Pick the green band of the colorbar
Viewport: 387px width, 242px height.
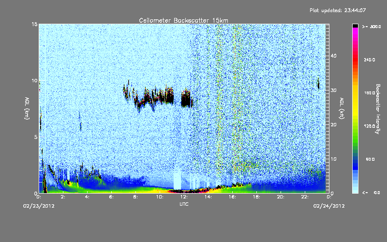pyautogui.click(x=355, y=134)
